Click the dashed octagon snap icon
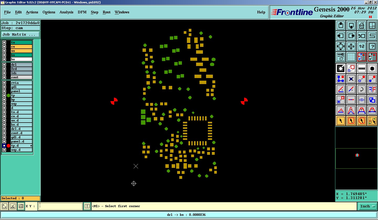 (x=372, y=69)
